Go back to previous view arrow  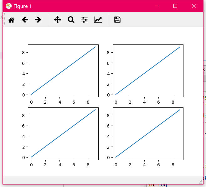point(25,20)
